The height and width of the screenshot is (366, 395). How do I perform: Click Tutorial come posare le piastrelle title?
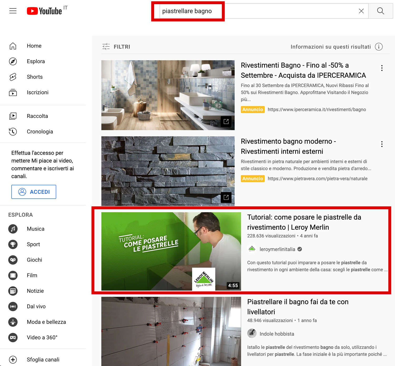tap(304, 222)
